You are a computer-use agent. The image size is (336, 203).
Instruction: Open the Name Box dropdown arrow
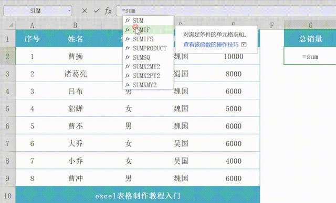(x=69, y=10)
